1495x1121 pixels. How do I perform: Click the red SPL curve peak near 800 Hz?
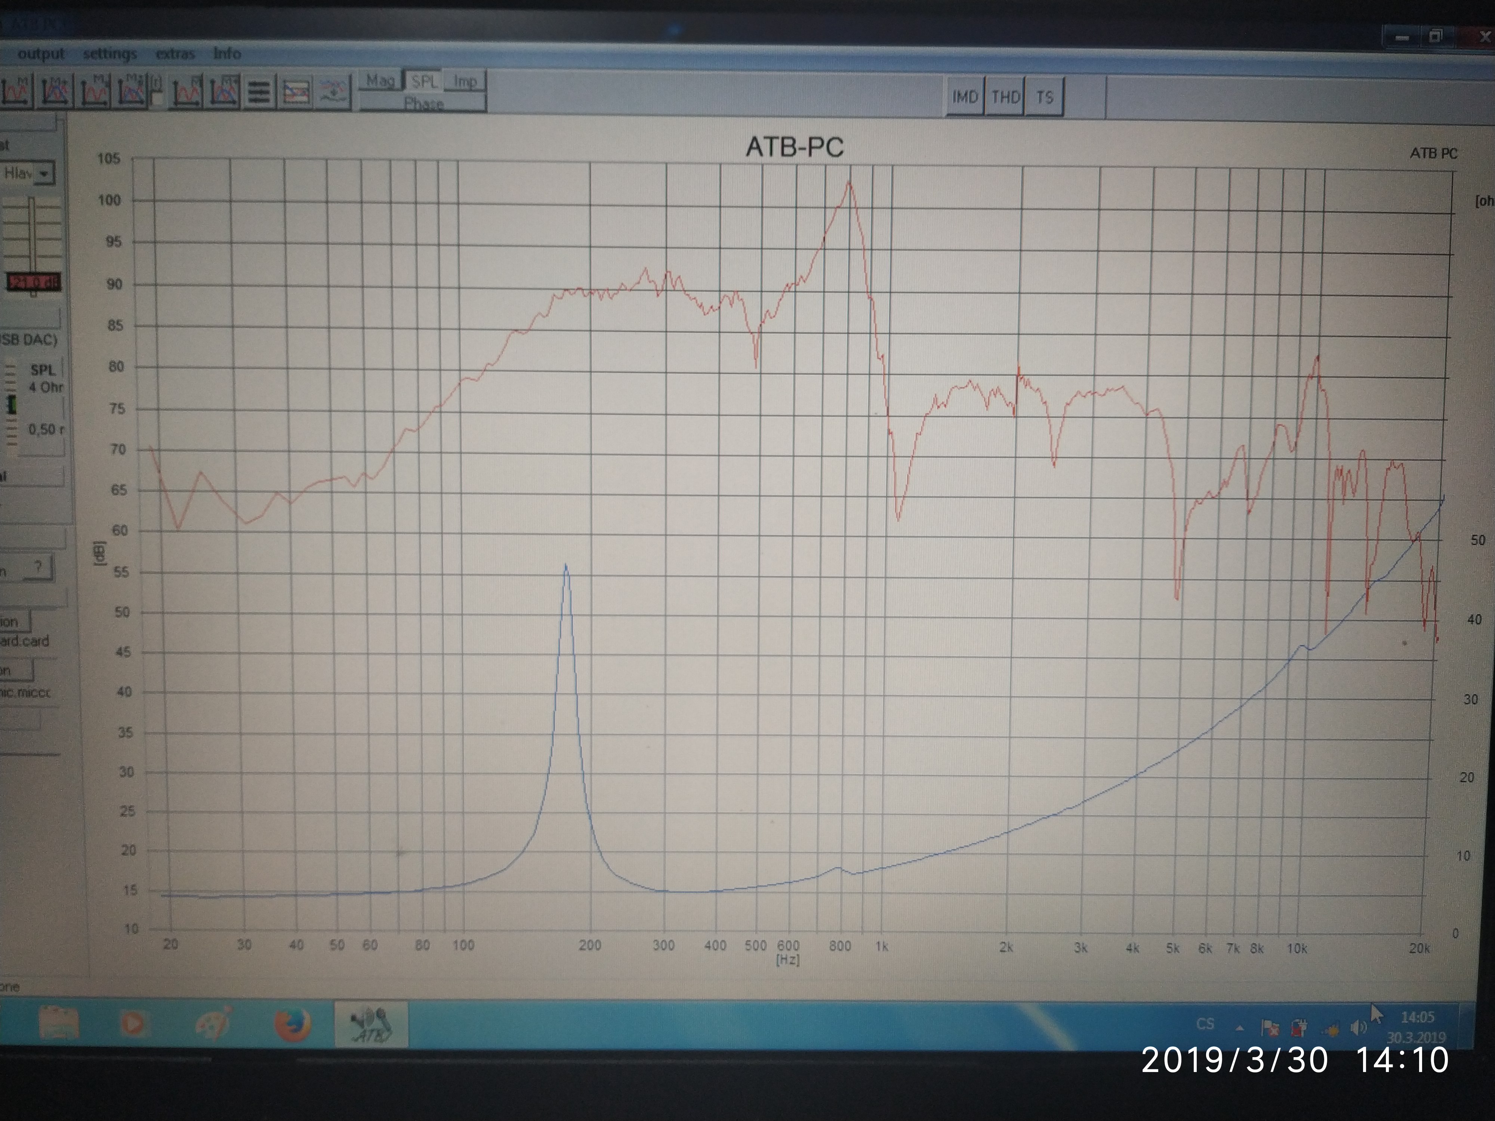click(849, 181)
